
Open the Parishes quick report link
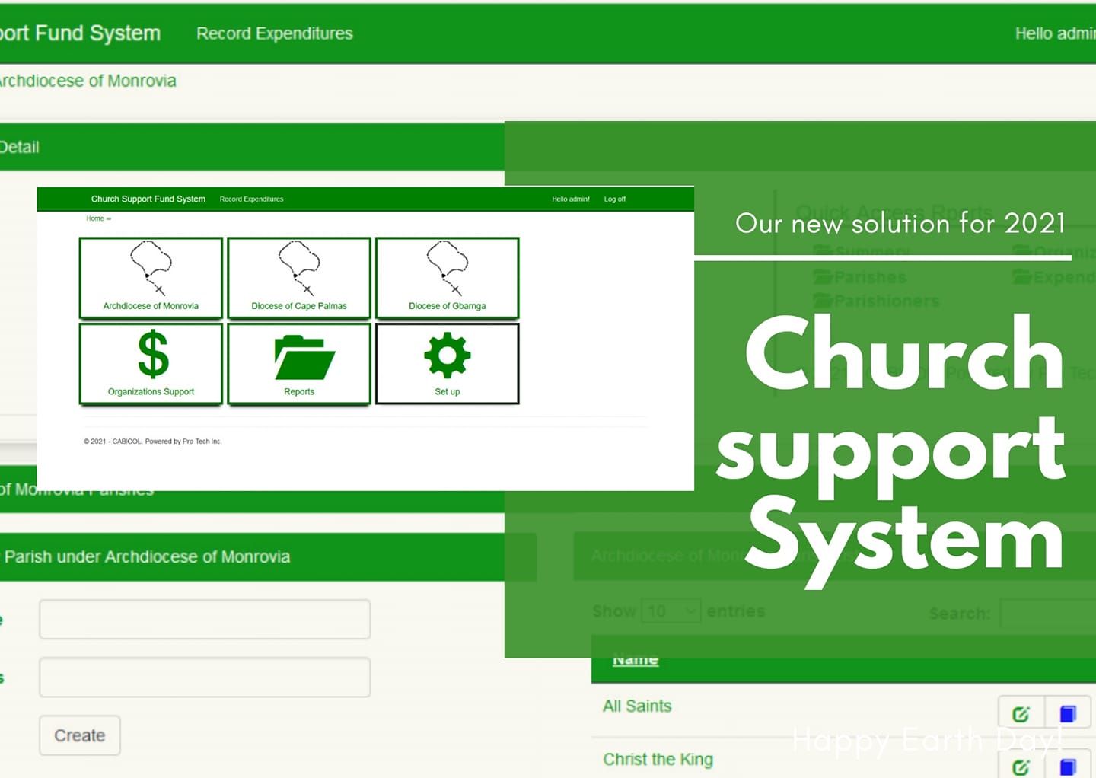(x=860, y=277)
